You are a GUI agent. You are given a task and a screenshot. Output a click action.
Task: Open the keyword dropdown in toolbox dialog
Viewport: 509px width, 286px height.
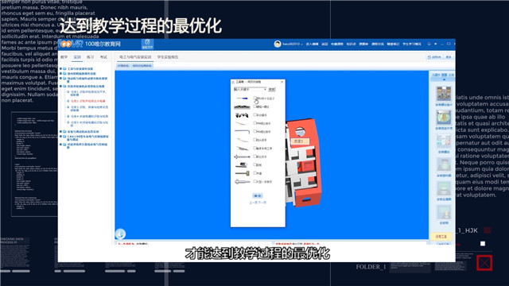(x=250, y=89)
